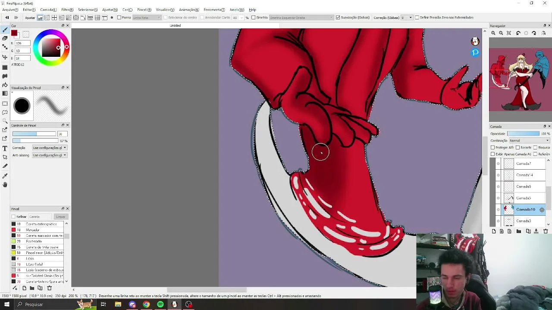552x310 pixels.
Task: Turn snap off using the off icon
Action: [x=40, y=18]
